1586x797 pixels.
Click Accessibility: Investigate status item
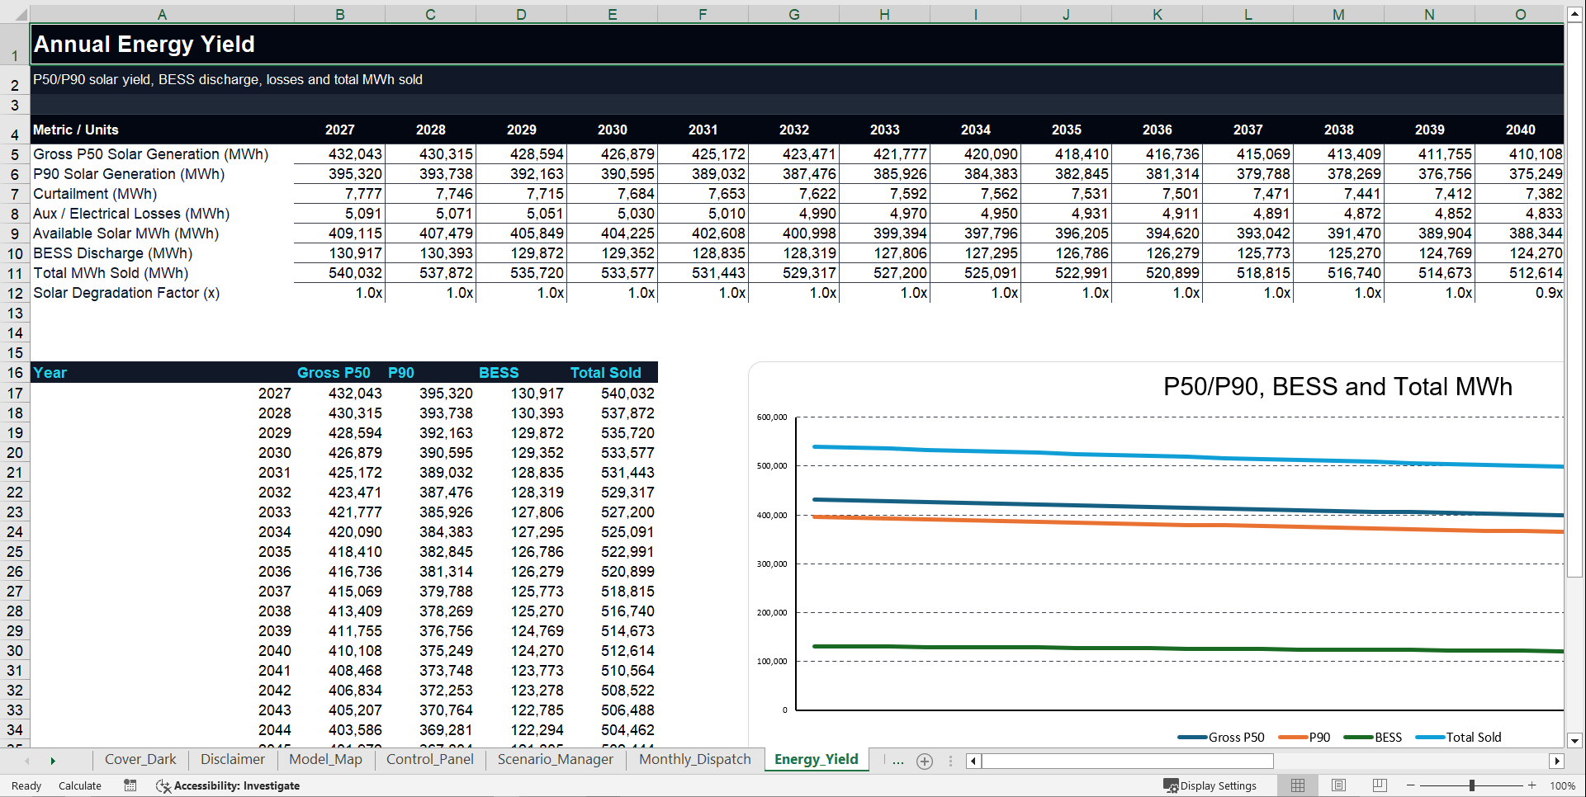[x=228, y=785]
